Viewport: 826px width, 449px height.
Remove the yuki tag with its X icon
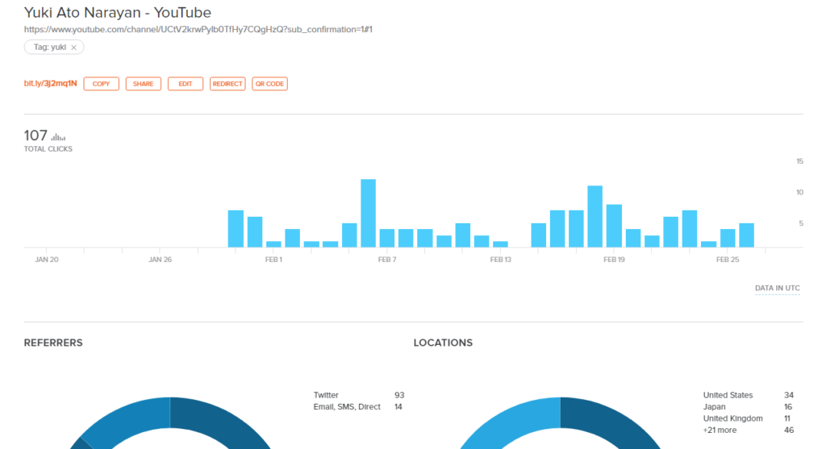pos(73,48)
